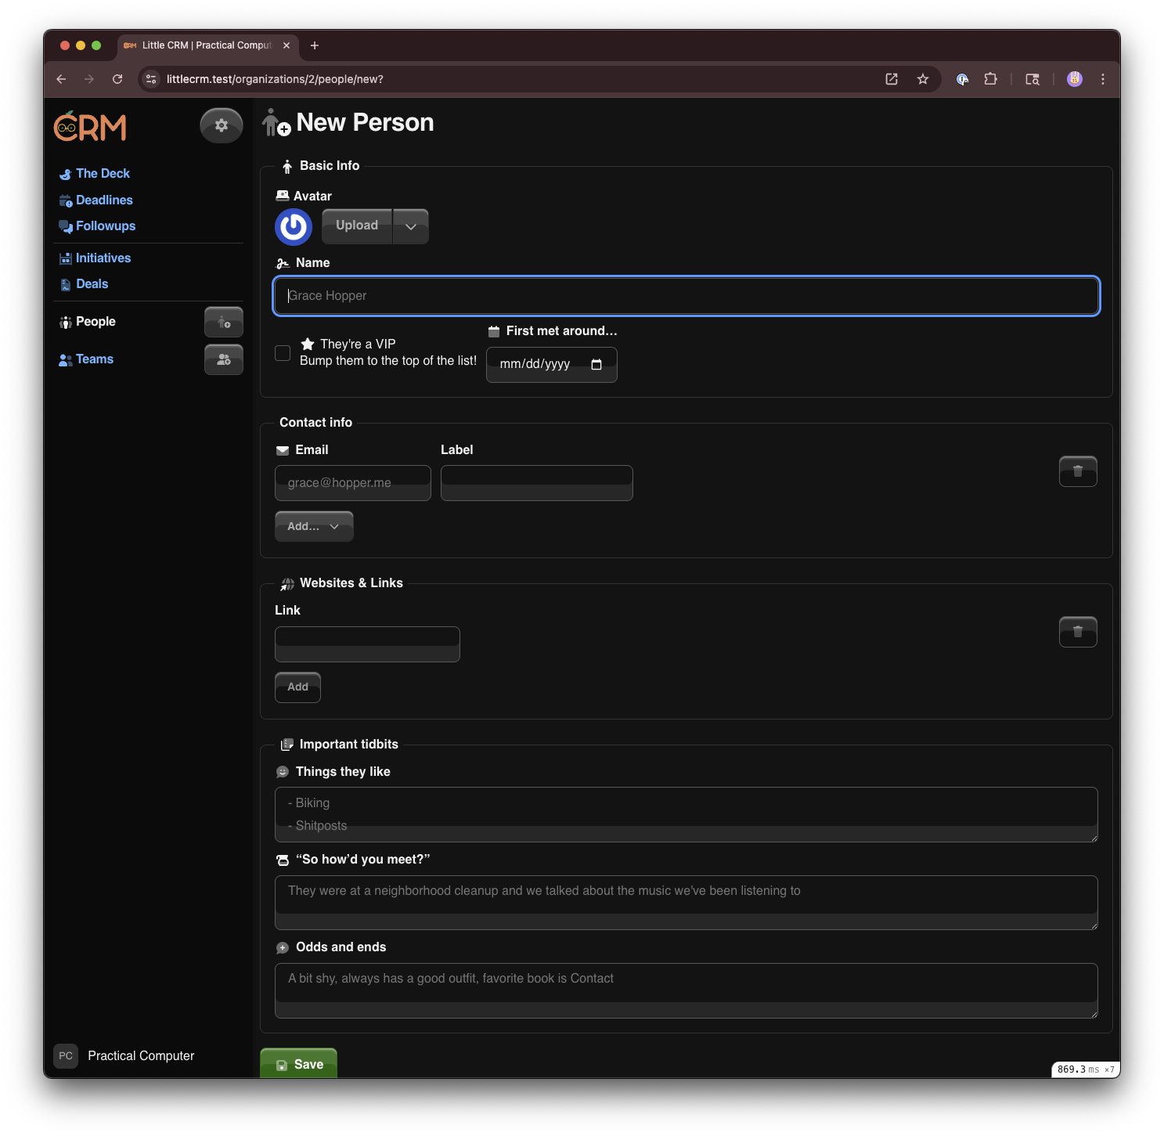Open settings with the gear icon
1164x1136 pixels.
222,124
